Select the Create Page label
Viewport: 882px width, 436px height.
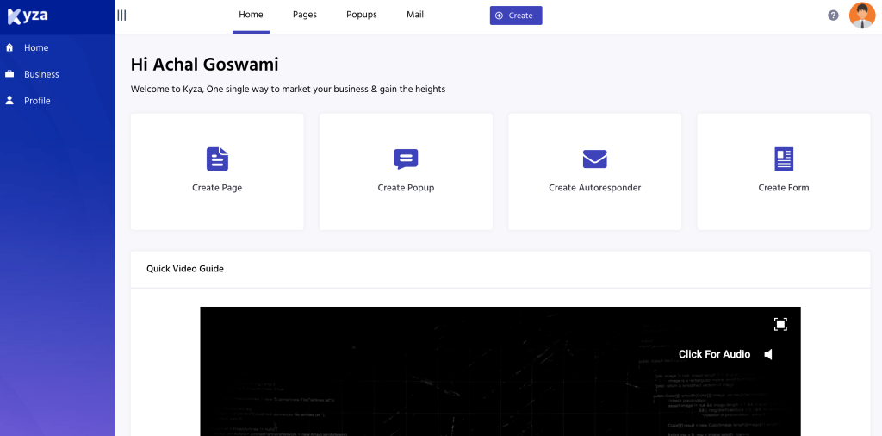tap(217, 188)
